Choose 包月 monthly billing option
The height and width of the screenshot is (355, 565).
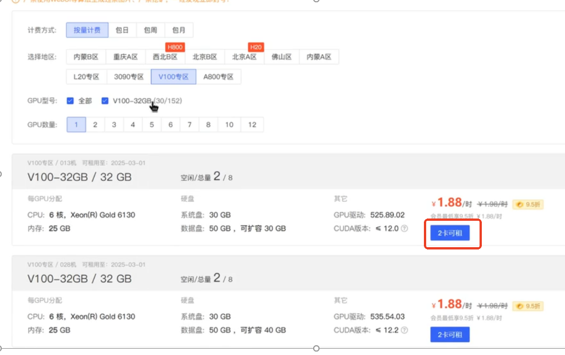click(x=179, y=30)
